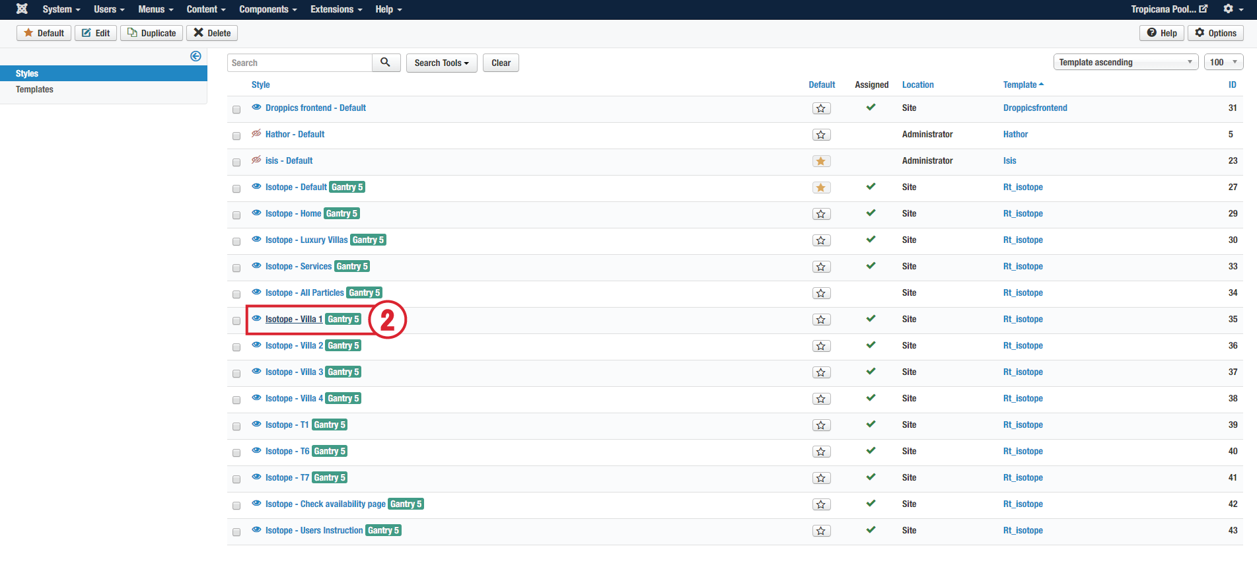Click default star for Hathor - Default
The height and width of the screenshot is (577, 1257).
click(821, 135)
